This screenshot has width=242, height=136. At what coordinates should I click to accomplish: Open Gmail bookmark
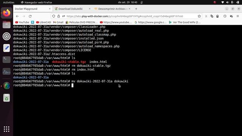(58, 22)
